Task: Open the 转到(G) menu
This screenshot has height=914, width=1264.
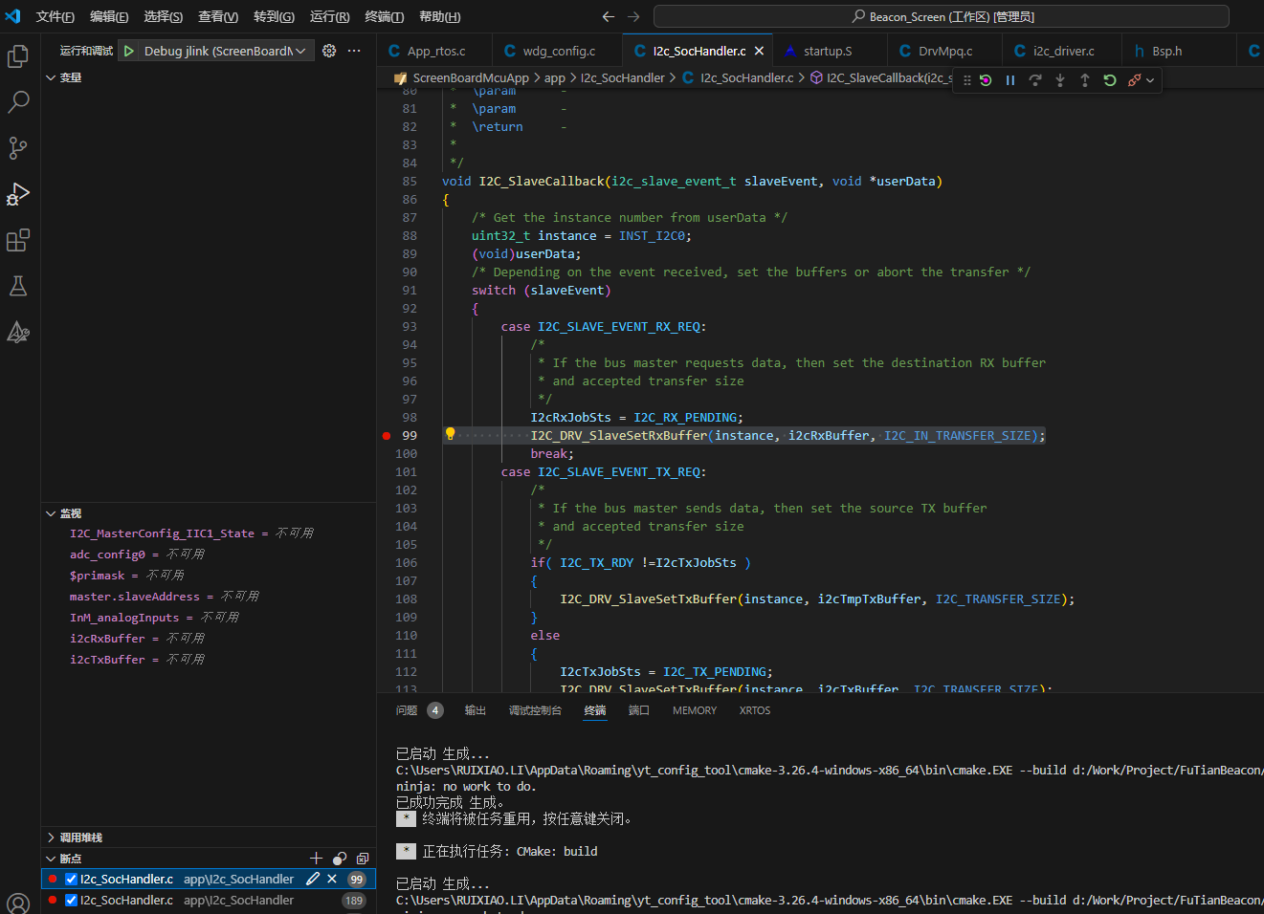Action: [274, 16]
